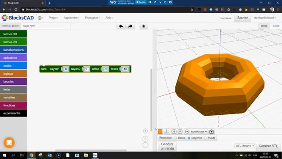Redo the action with the right arrow
Image resolution: width=282 pixels, height=159 pixels.
130,26
